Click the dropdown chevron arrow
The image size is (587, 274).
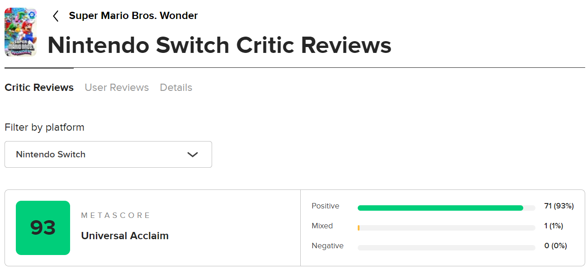pos(193,155)
